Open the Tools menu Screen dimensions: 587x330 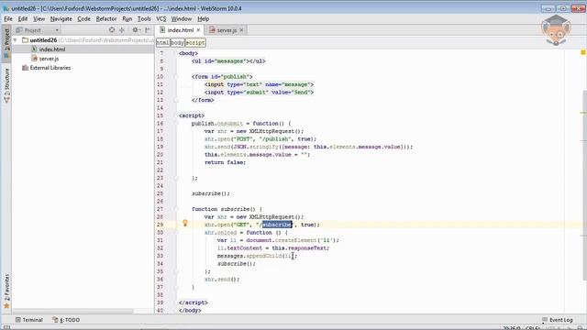click(144, 18)
